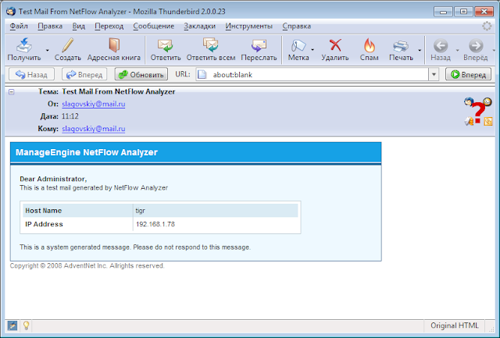Click green Вперед go button
The height and width of the screenshot is (338, 500).
click(x=468, y=74)
